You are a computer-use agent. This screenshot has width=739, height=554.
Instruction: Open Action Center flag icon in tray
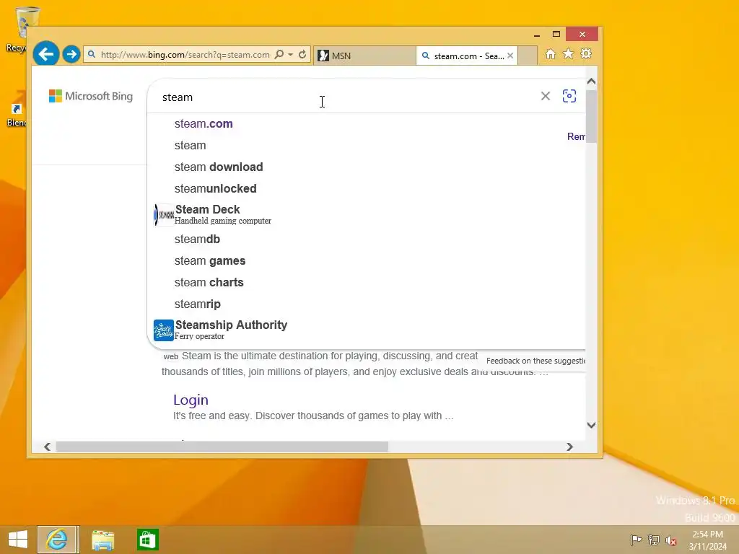pyautogui.click(x=636, y=540)
